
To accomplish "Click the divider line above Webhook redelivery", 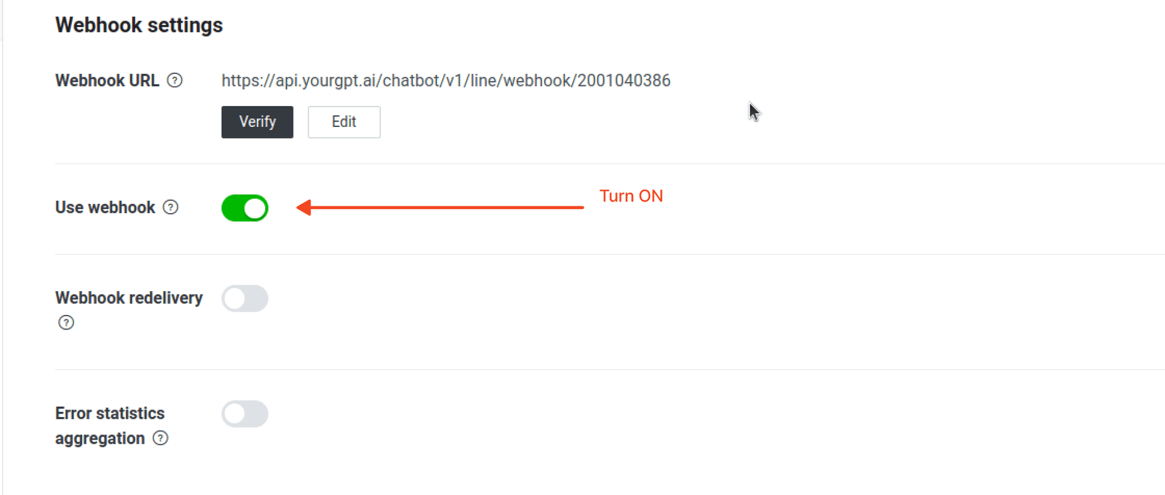I will coord(582,254).
